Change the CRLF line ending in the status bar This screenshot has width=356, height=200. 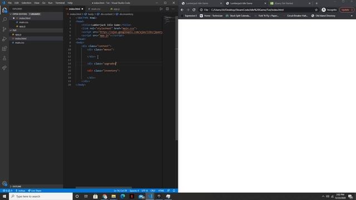(x=153, y=191)
